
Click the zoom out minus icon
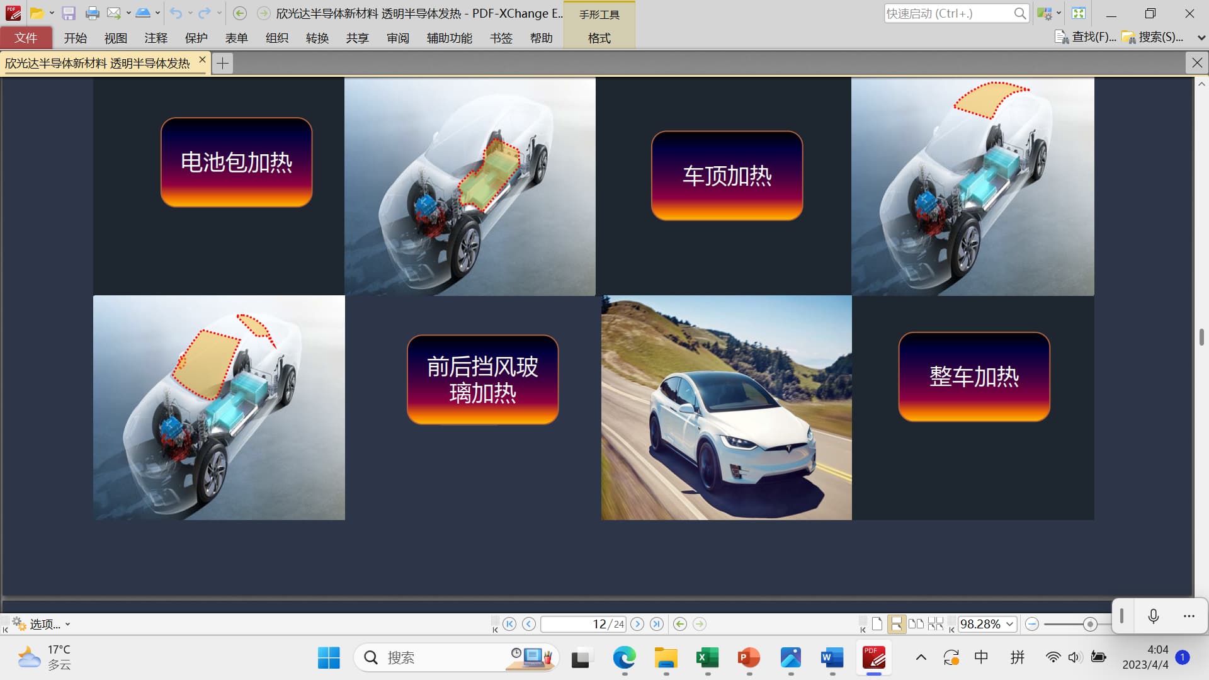(x=1031, y=624)
